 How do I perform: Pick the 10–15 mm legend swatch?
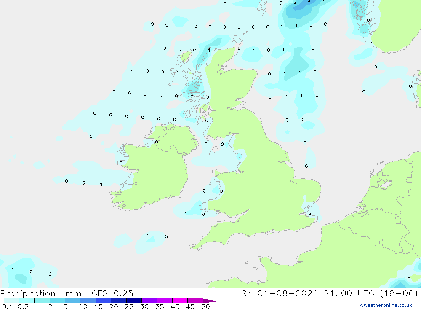88,301
